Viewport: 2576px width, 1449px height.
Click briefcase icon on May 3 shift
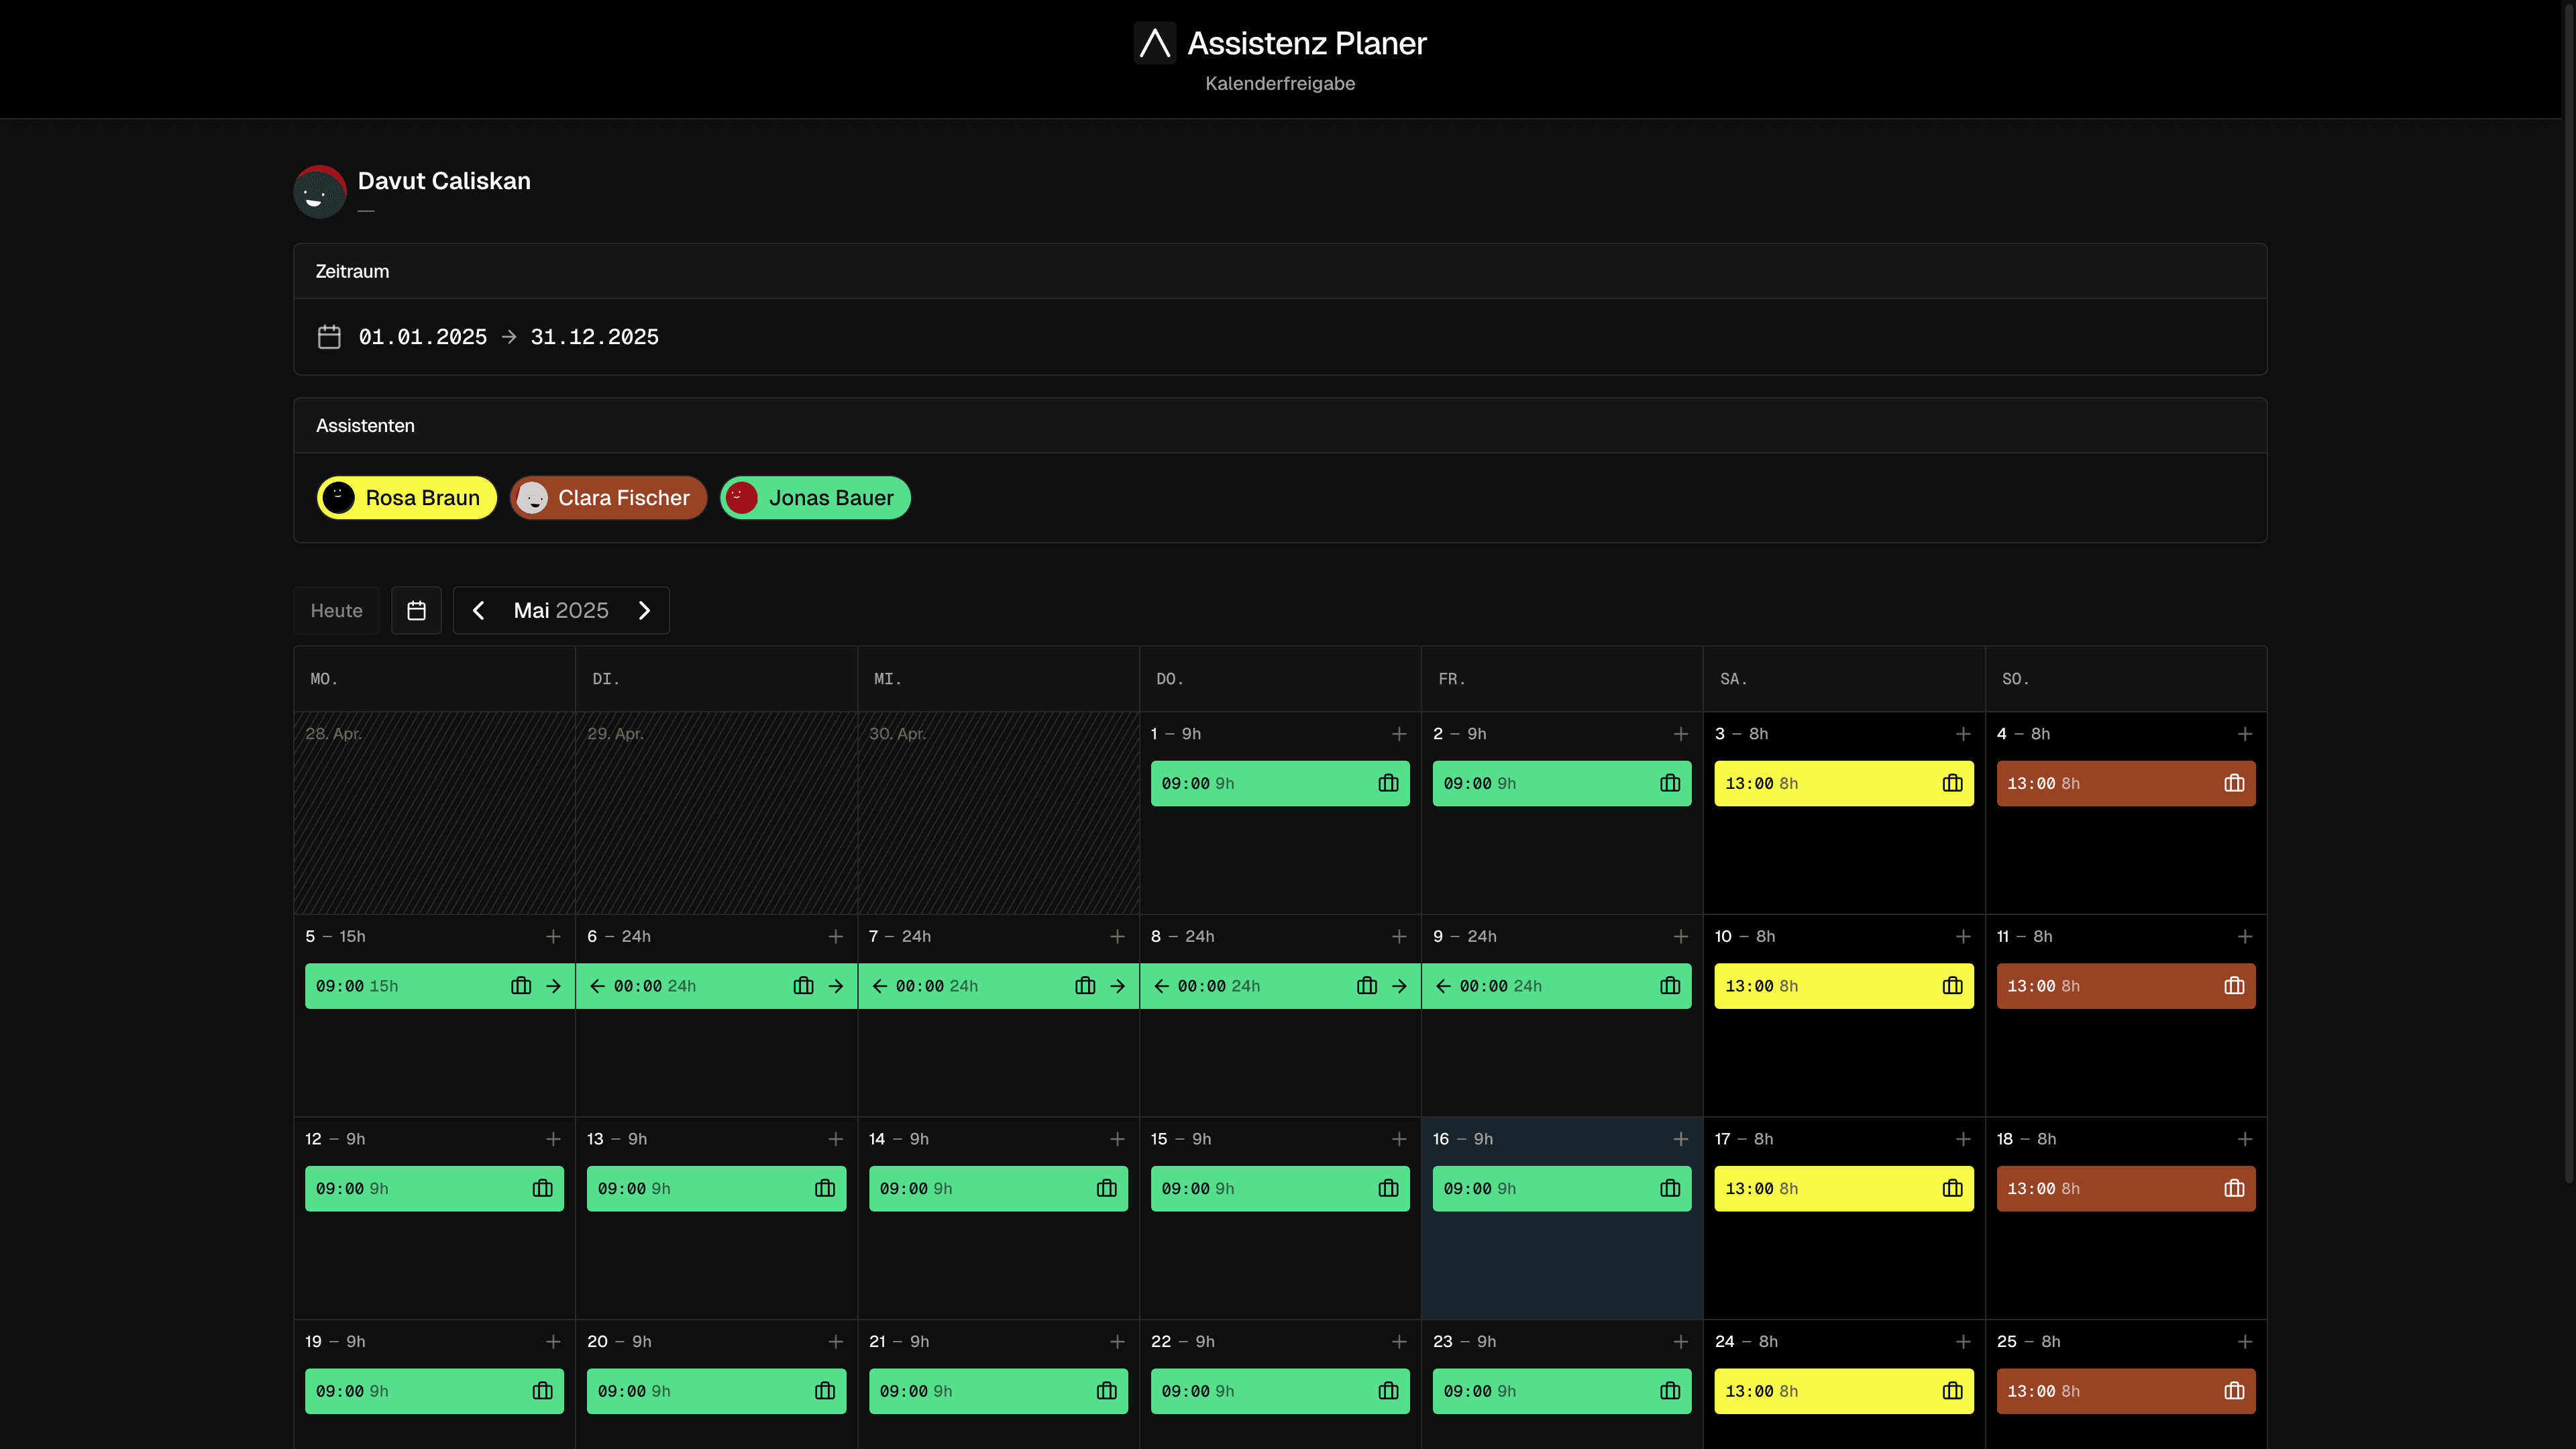coord(1952,783)
